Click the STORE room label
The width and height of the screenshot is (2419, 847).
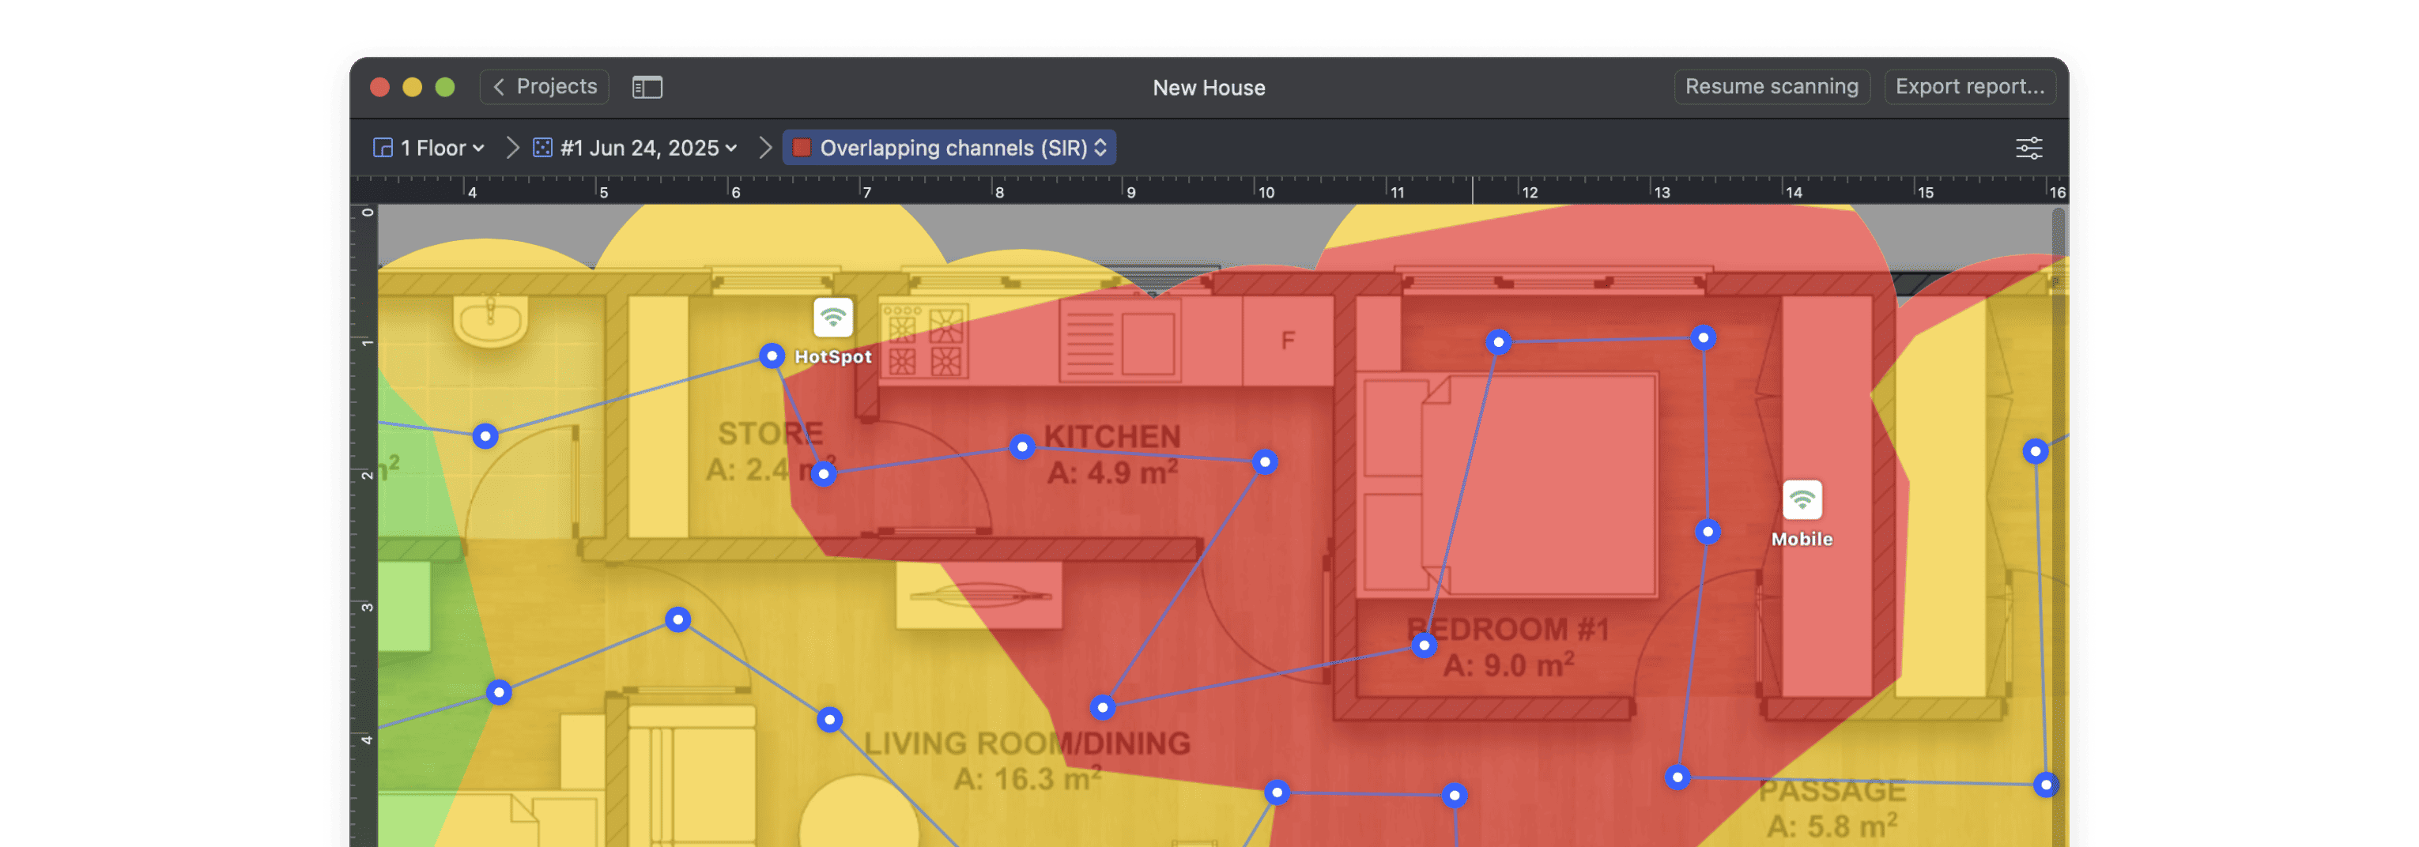tap(770, 434)
